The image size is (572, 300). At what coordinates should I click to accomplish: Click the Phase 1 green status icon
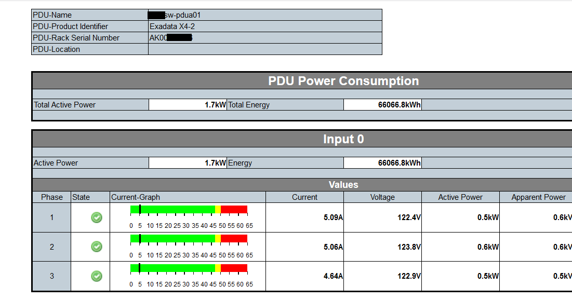click(96, 217)
